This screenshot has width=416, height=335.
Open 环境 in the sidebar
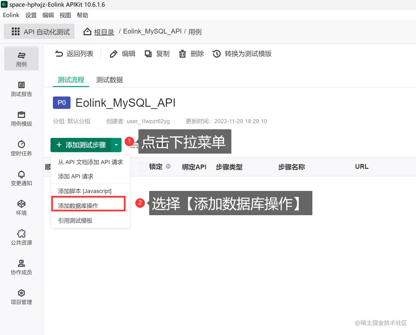[x=21, y=208]
